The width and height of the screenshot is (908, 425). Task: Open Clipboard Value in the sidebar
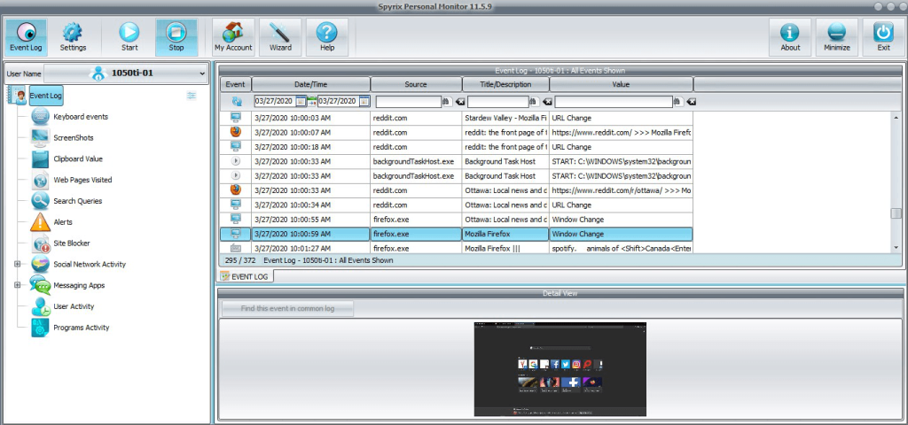click(x=78, y=159)
